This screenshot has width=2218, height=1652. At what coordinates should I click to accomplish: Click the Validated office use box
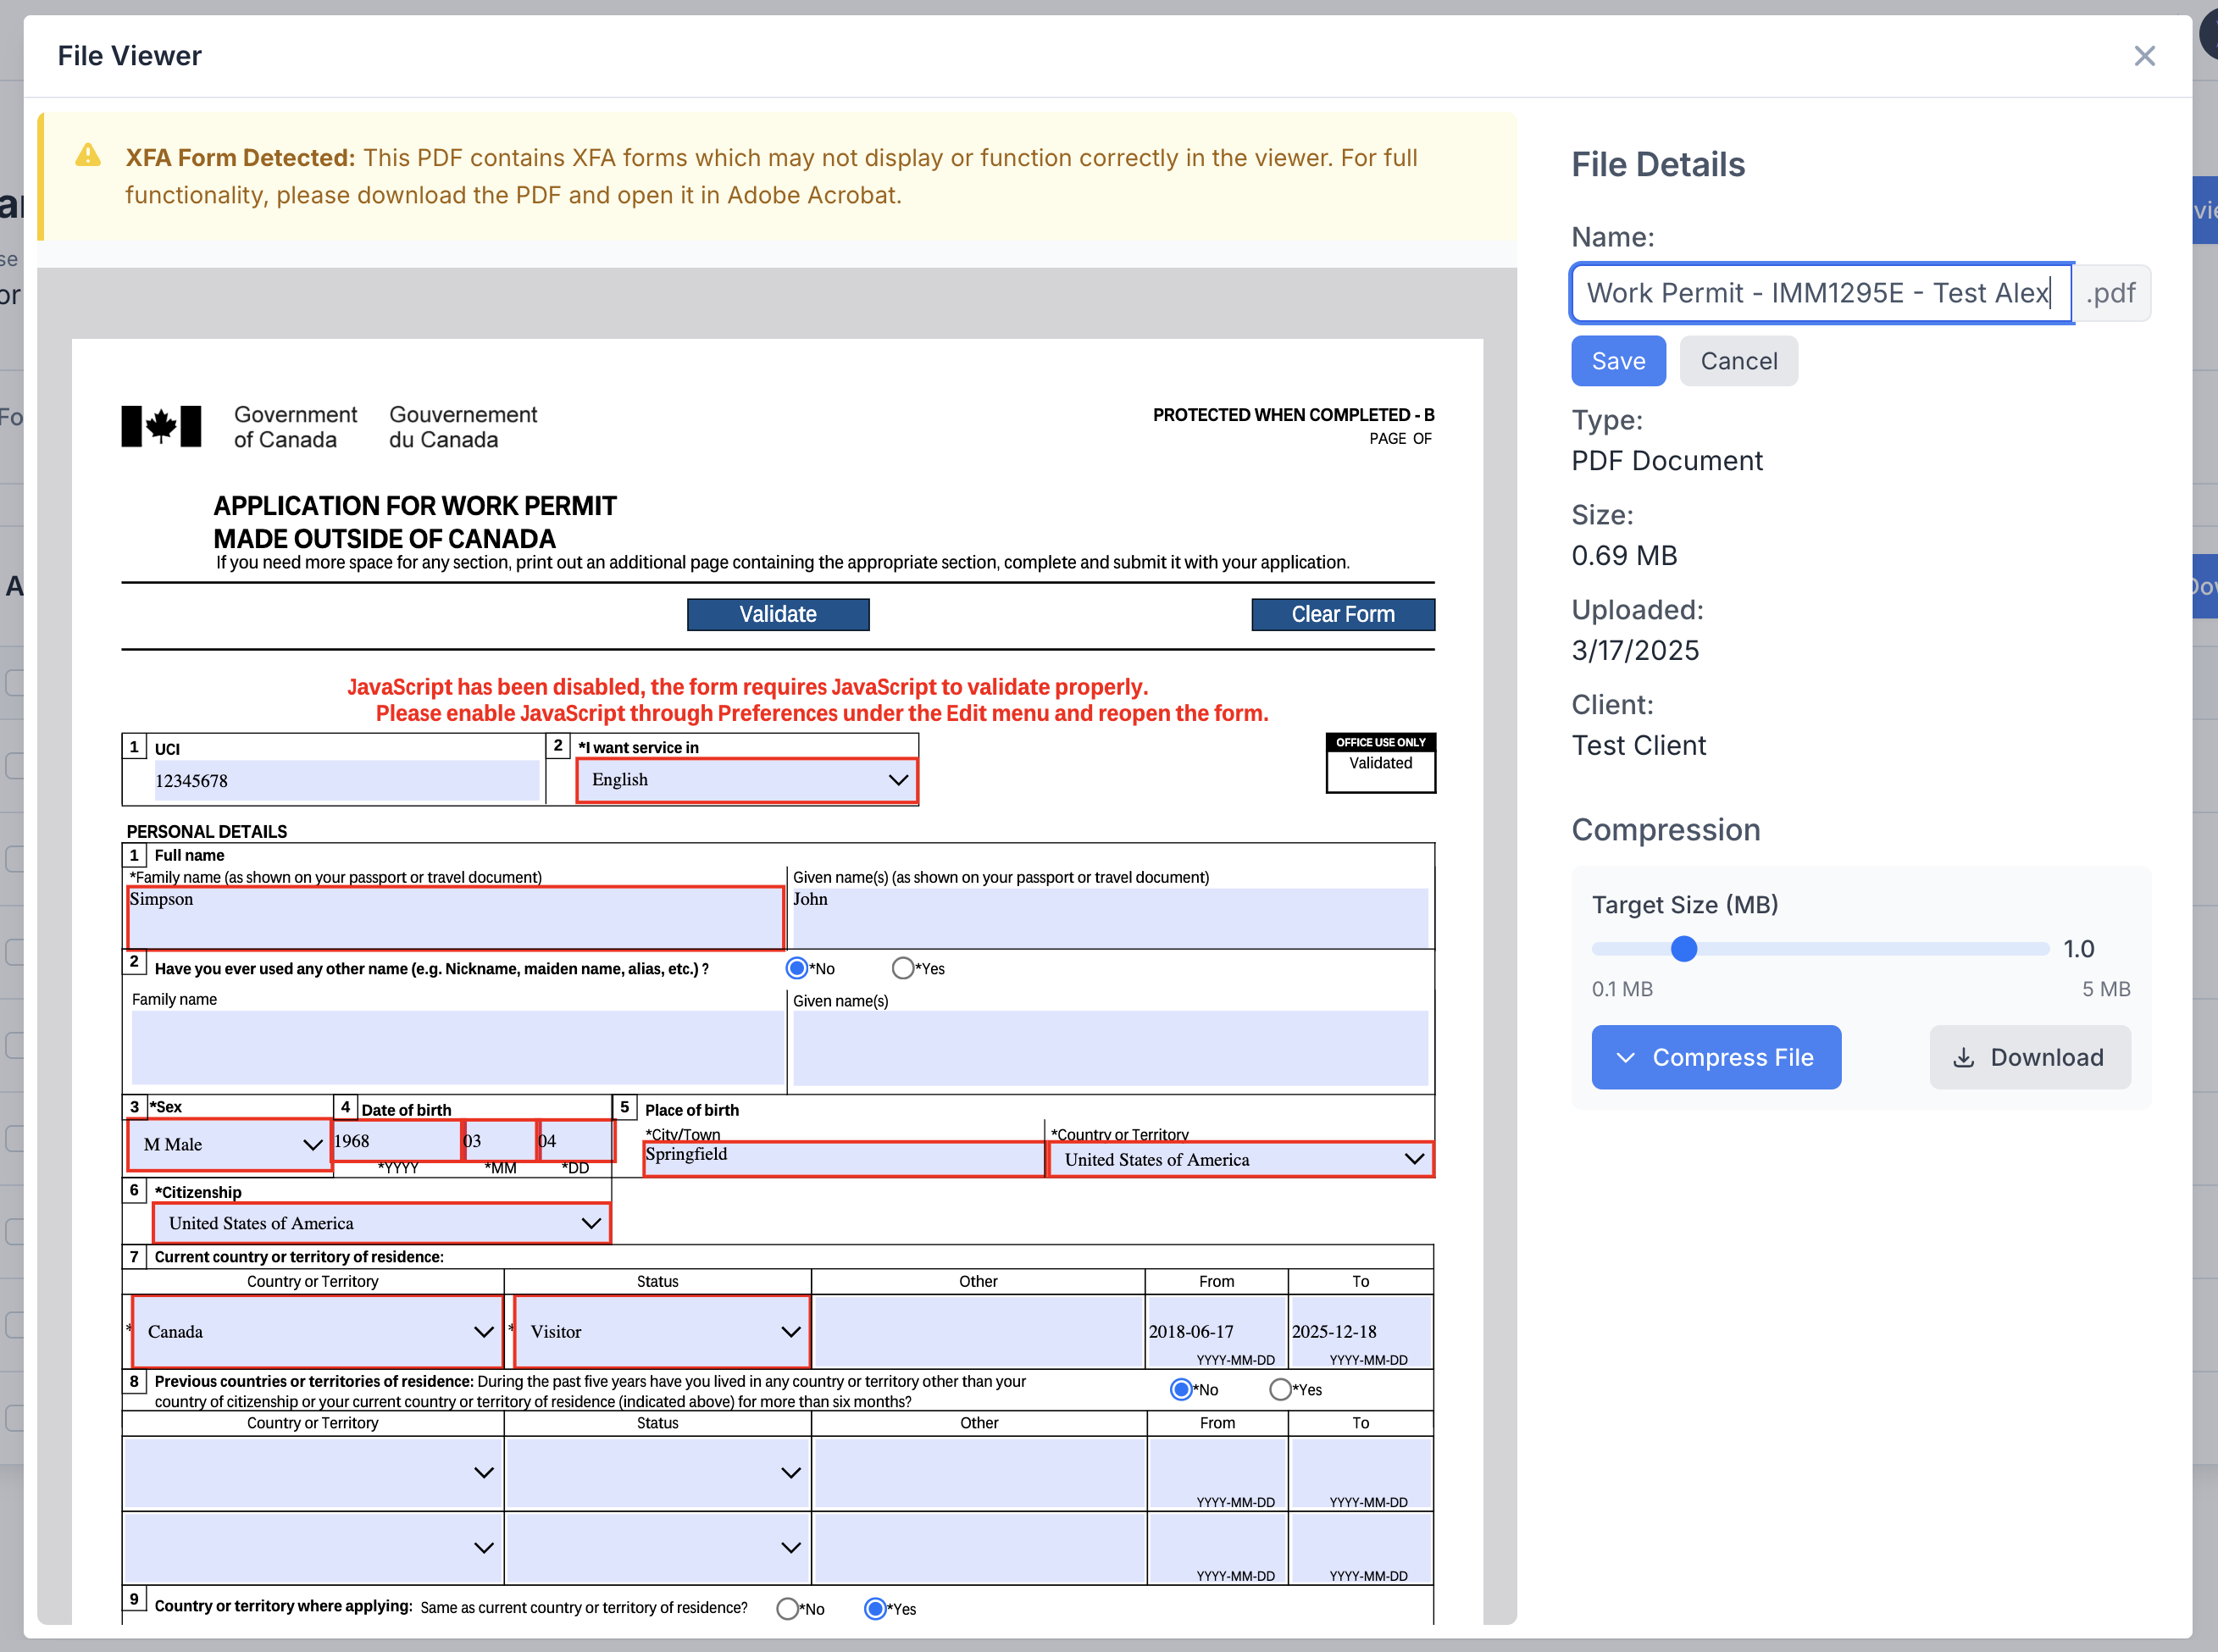coord(1380,763)
